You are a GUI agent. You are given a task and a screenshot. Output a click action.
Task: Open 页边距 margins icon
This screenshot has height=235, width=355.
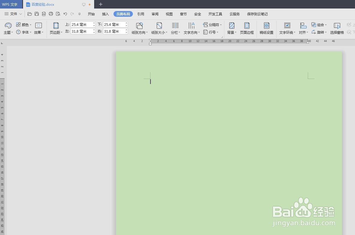(56, 26)
